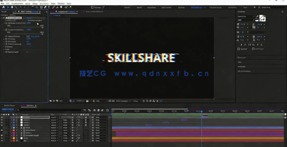Apply All Caps in Character panel

point(250,45)
